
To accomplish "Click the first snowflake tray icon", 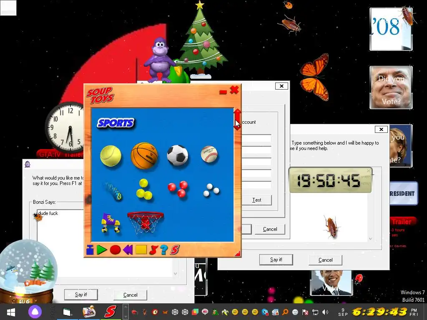I will click(x=175, y=312).
